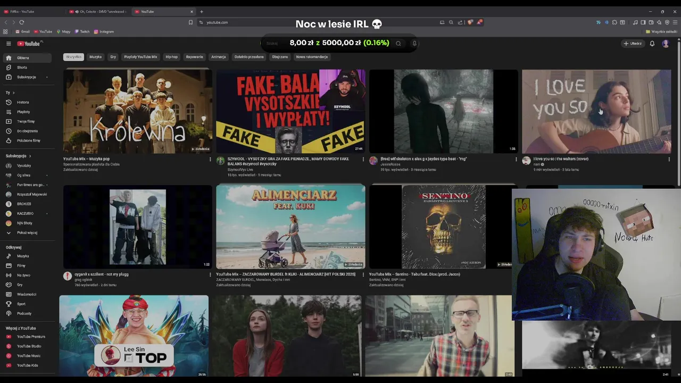This screenshot has width=681, height=383.
Task: Open the browser music player icon
Action: point(635,22)
